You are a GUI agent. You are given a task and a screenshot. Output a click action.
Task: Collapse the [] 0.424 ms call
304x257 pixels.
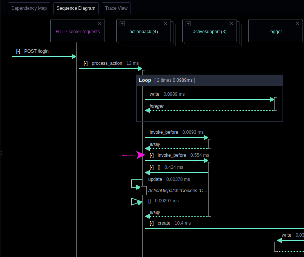pos(152,167)
